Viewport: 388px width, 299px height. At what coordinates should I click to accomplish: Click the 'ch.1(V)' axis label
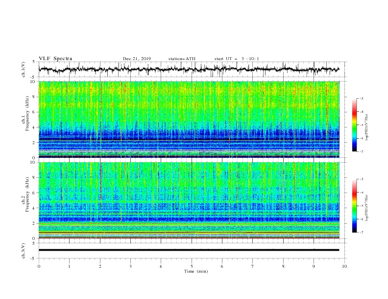coord(24,69)
